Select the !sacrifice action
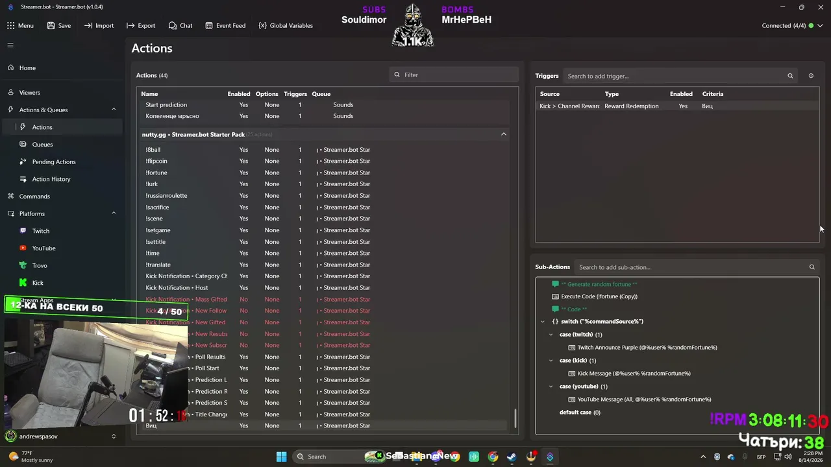The height and width of the screenshot is (467, 831). pyautogui.click(x=325, y=208)
